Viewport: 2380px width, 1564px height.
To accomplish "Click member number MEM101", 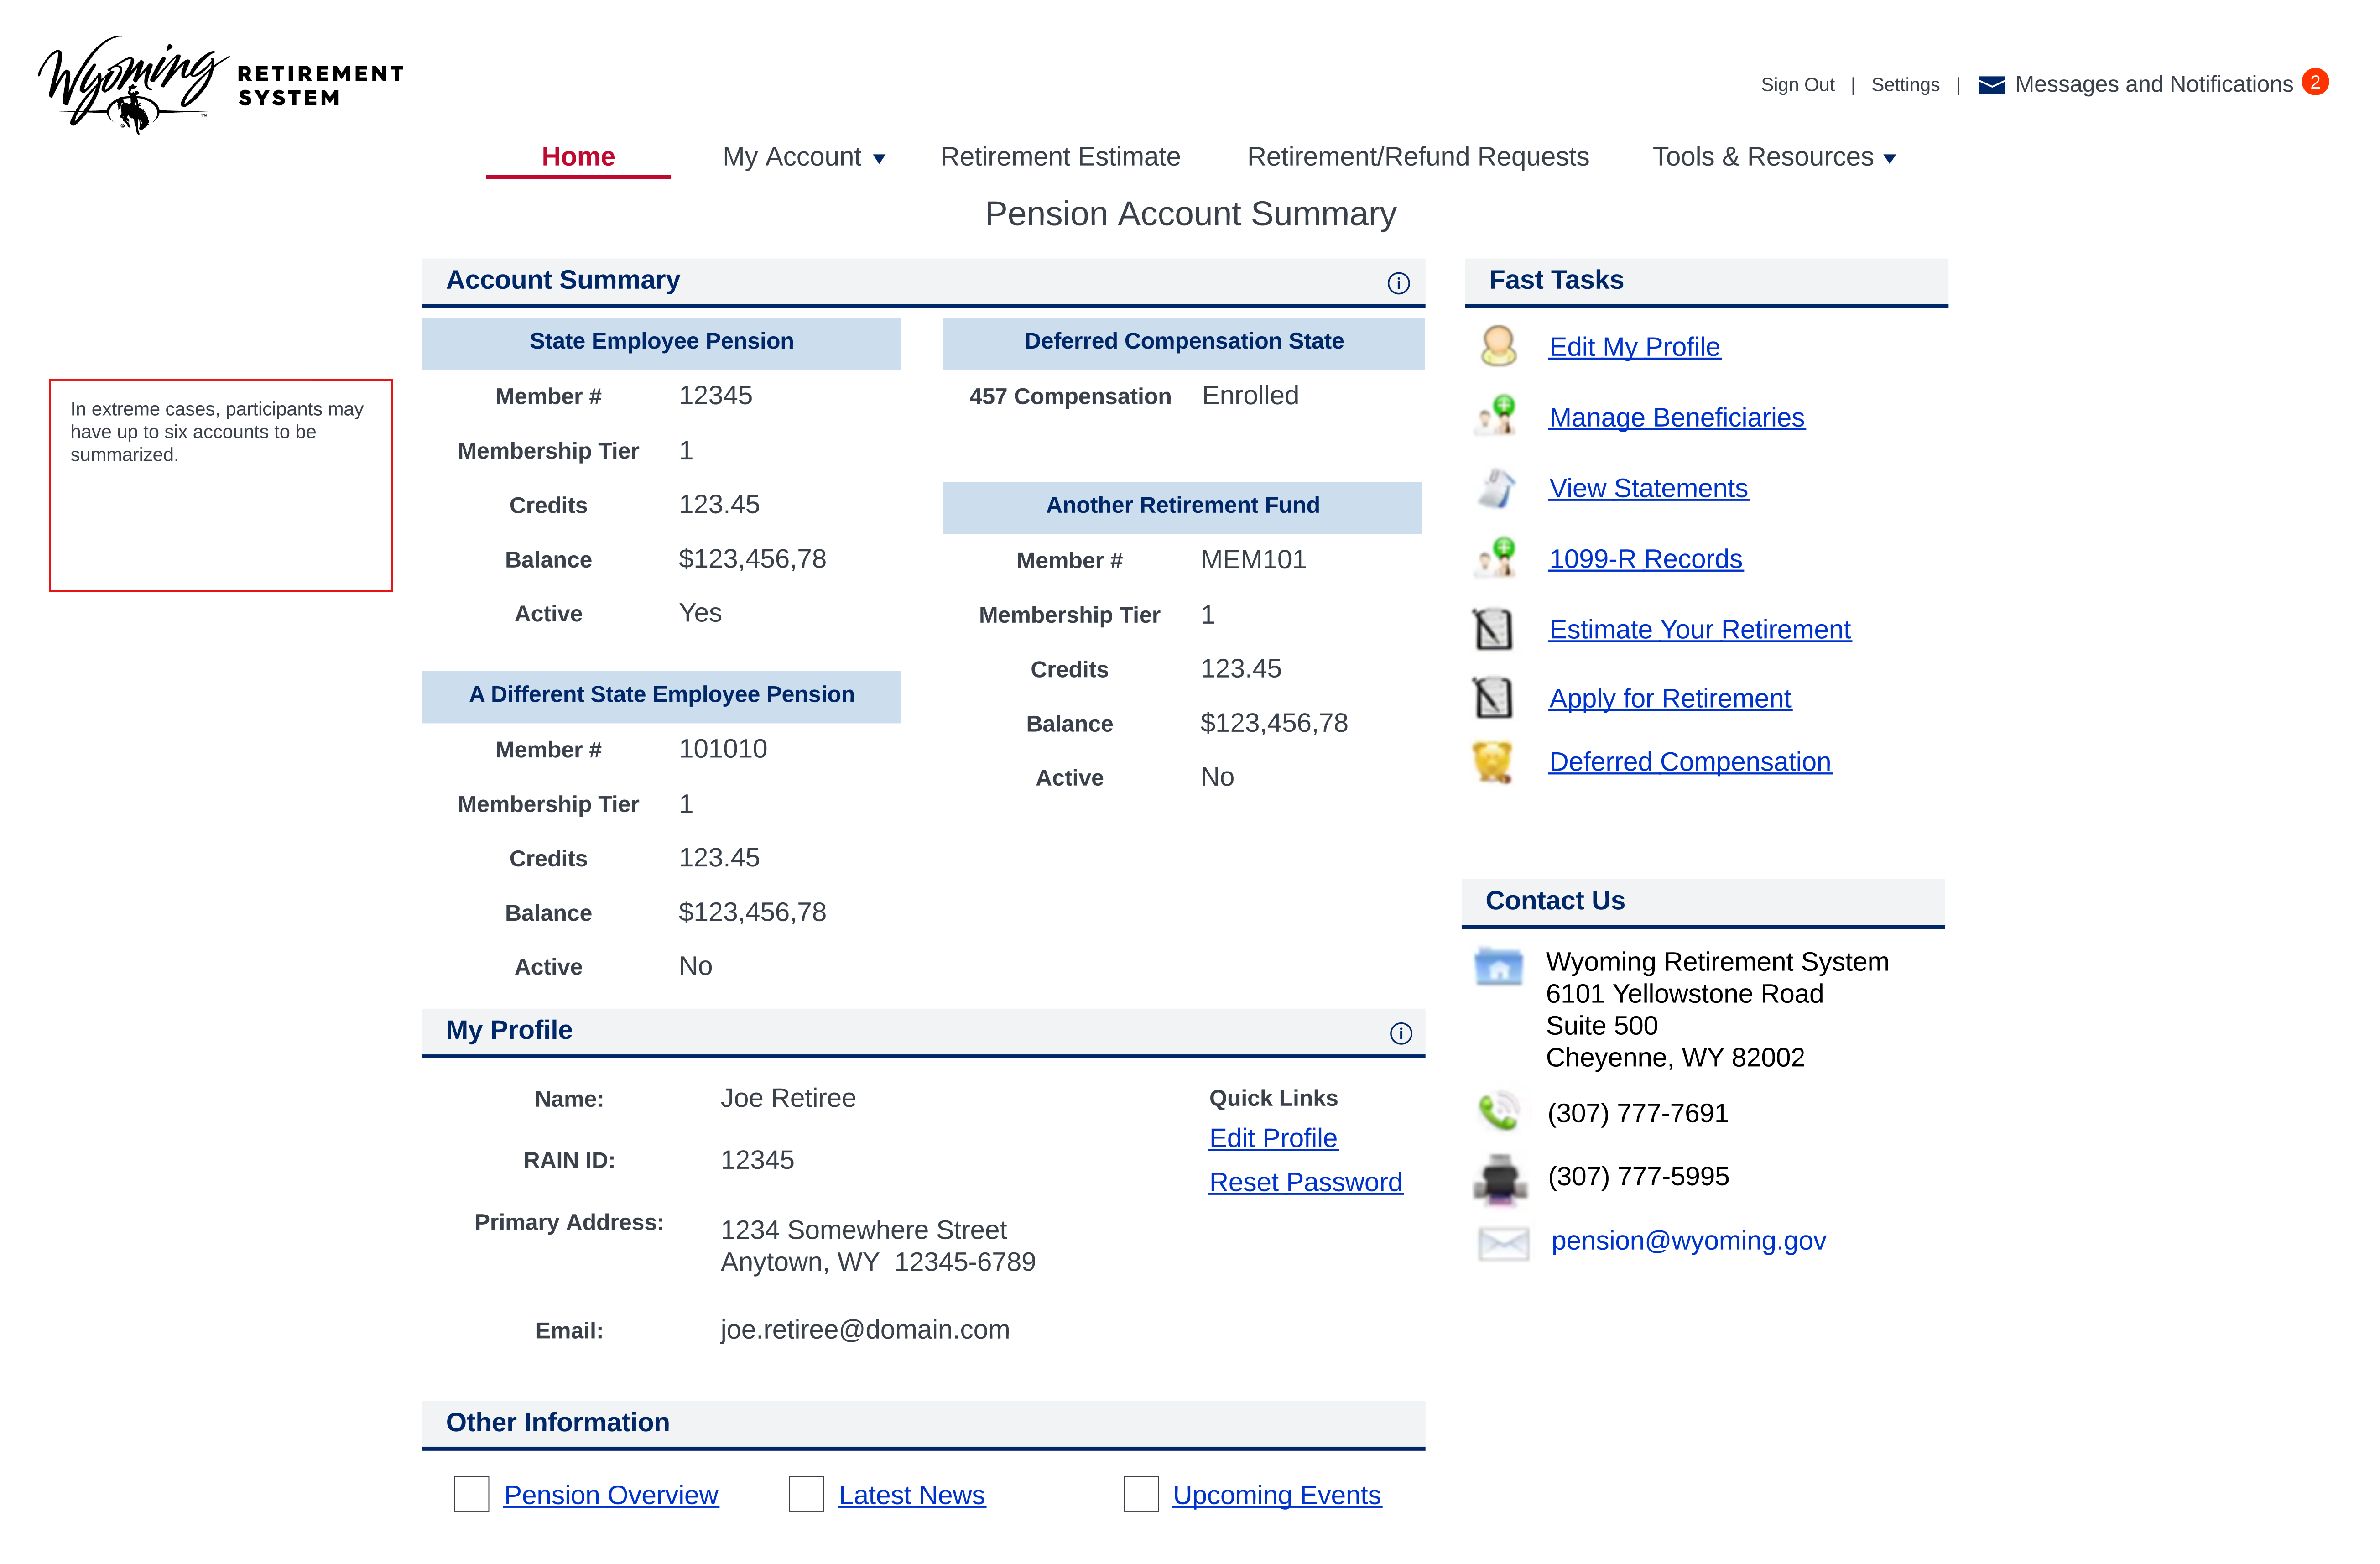I will coord(1253,559).
